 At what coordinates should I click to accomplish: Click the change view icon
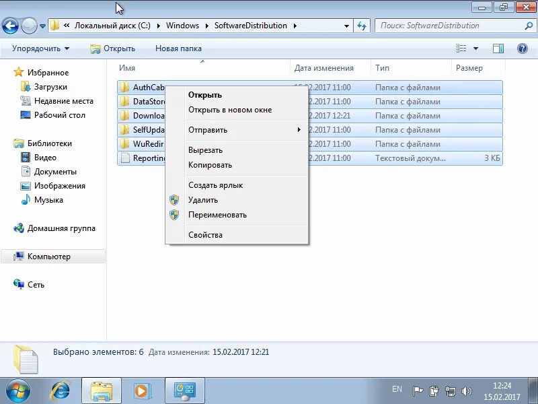click(x=461, y=48)
